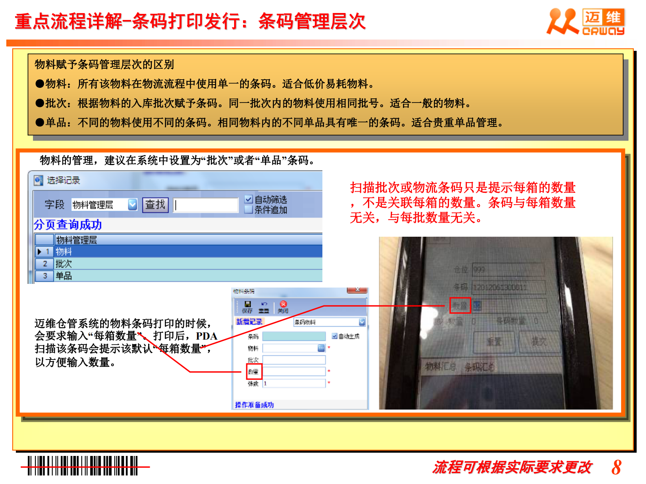Toggle the 自动筛选 checkbox

(248, 199)
